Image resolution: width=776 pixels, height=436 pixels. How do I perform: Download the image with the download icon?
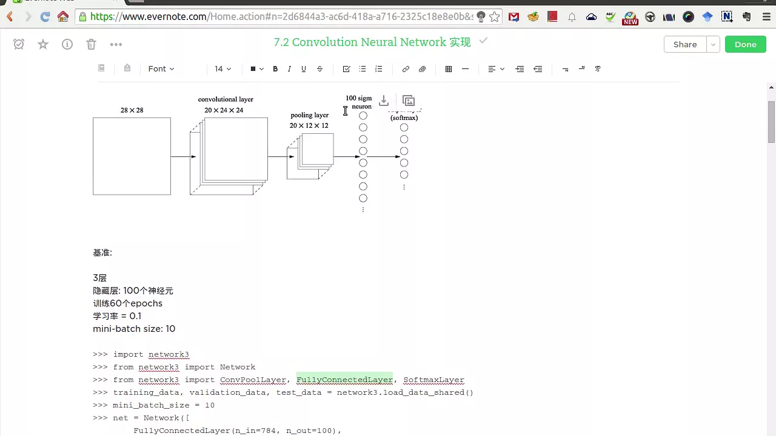coord(383,101)
